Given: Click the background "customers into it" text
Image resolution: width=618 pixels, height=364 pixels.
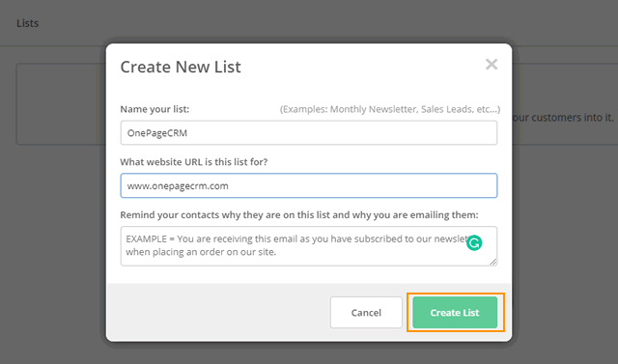Looking at the screenshot, I should (x=563, y=118).
